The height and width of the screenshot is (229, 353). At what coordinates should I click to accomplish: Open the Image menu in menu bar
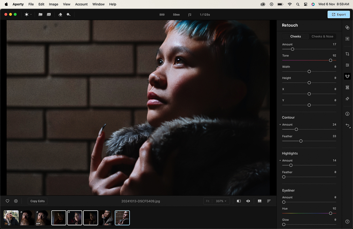(53, 4)
